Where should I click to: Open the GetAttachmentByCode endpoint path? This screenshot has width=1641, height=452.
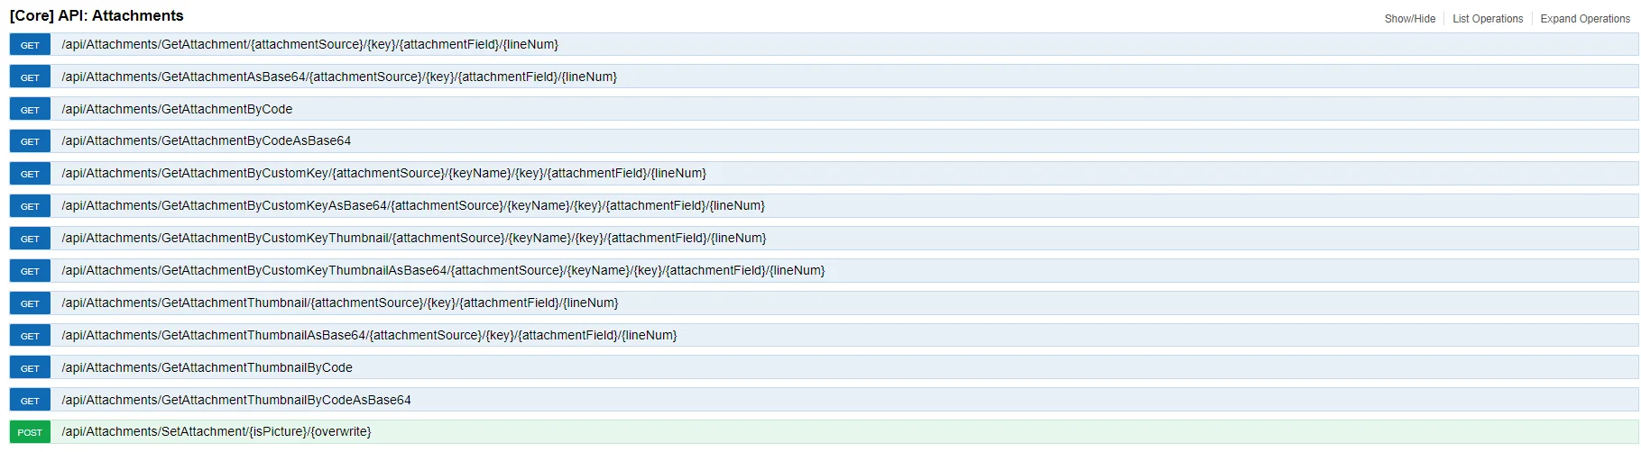(x=177, y=110)
